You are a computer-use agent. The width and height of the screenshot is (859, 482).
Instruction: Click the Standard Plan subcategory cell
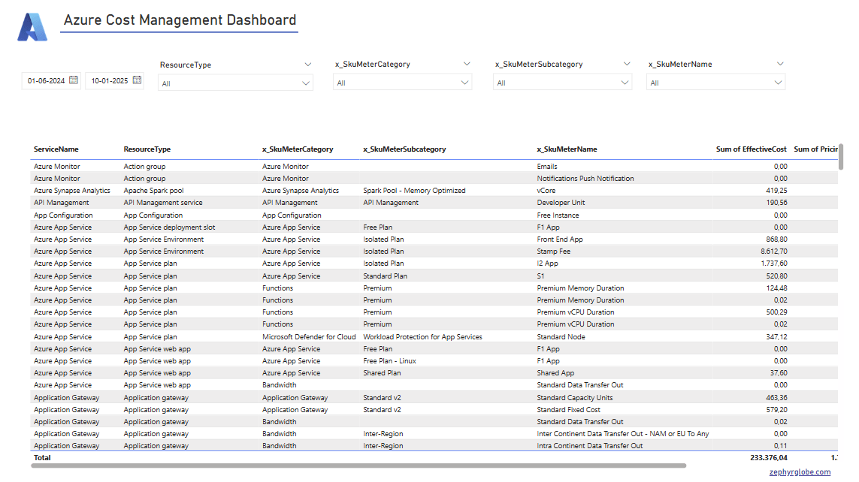(385, 276)
